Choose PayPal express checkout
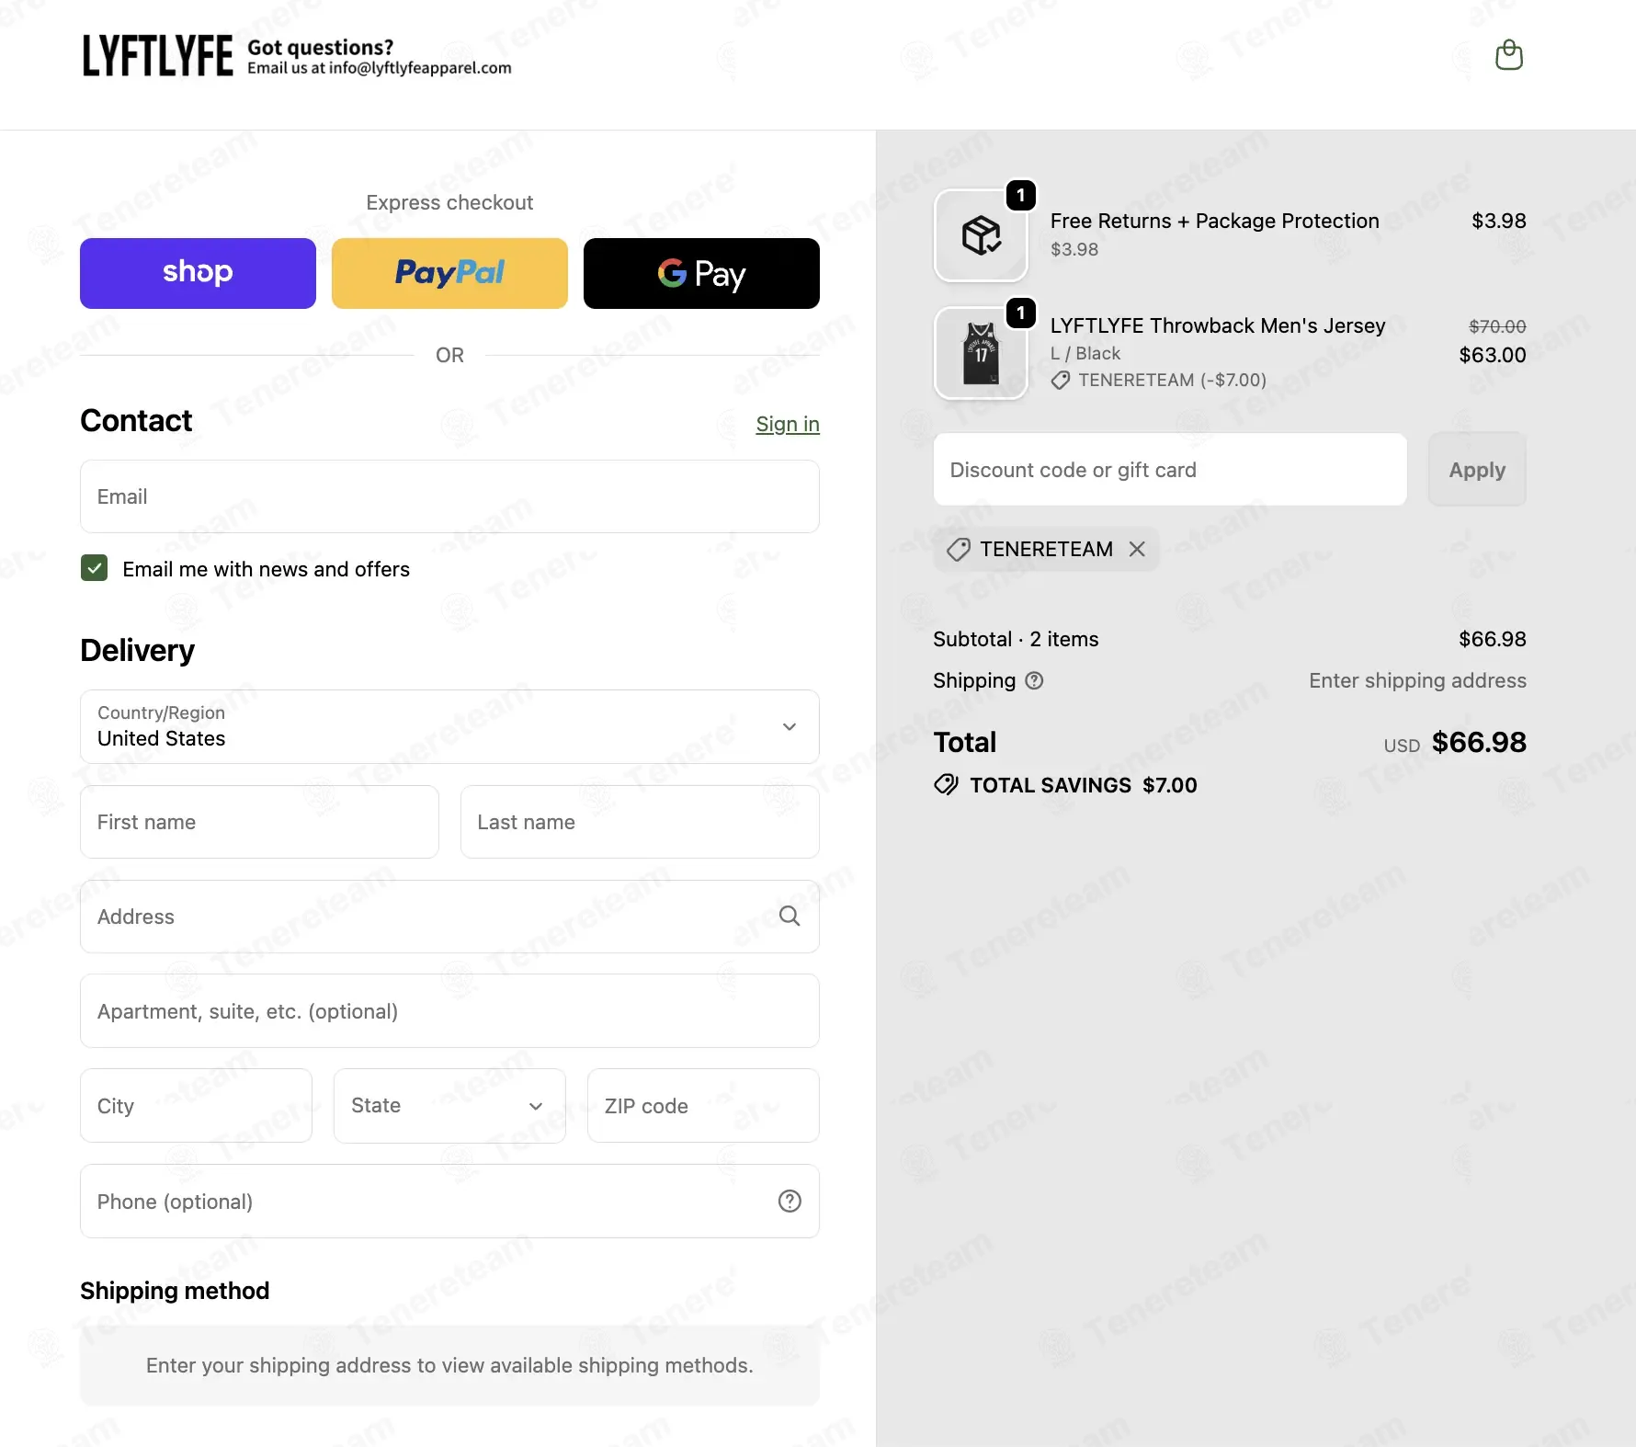Image resolution: width=1636 pixels, height=1447 pixels. (449, 273)
